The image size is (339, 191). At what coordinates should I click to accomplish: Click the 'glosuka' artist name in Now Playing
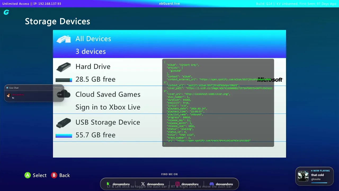316,179
